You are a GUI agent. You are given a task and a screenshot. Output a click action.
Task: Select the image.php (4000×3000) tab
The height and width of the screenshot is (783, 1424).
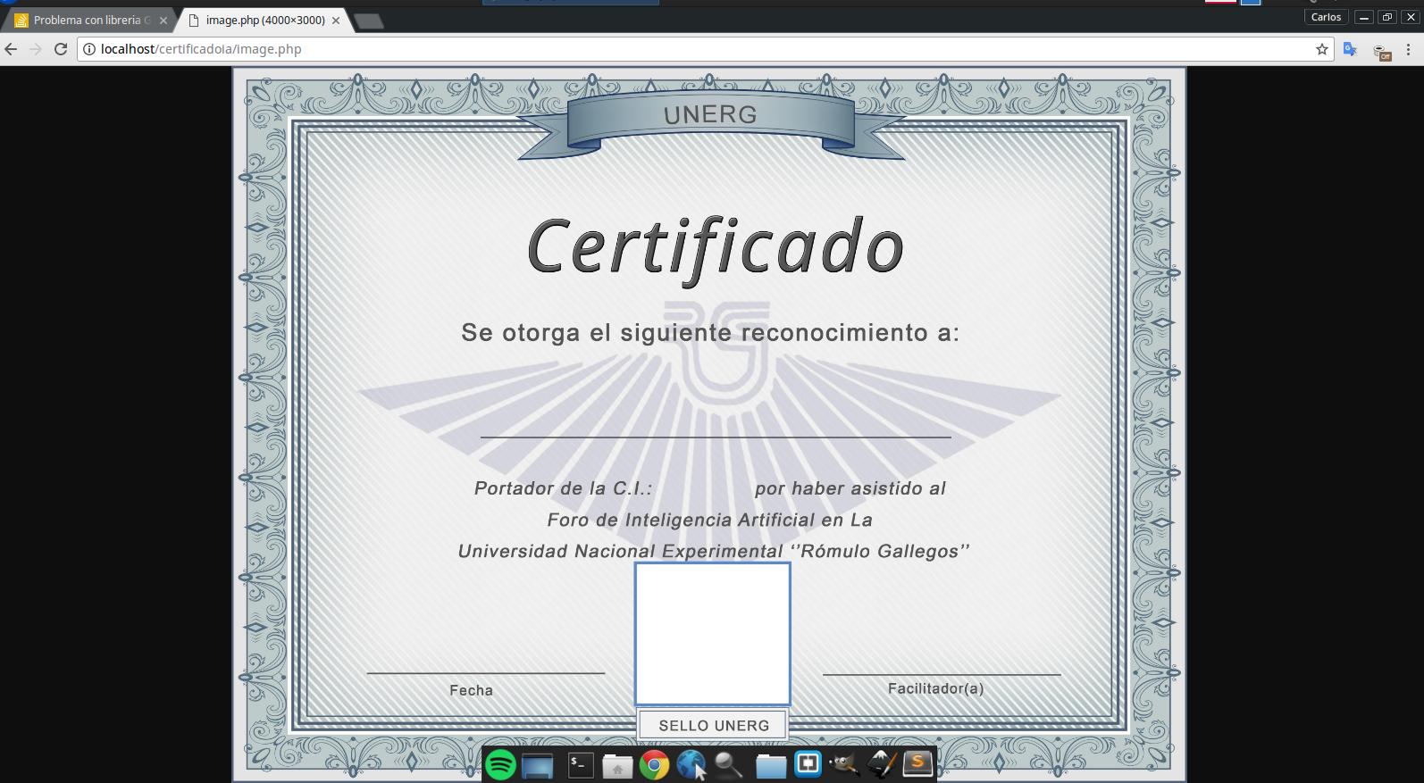[x=264, y=20]
